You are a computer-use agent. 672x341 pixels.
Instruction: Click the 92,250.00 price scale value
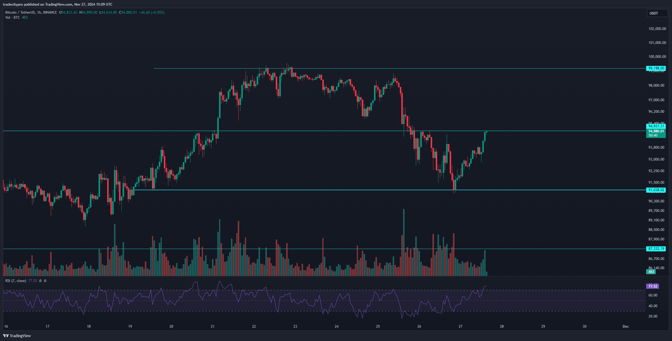(x=656, y=171)
